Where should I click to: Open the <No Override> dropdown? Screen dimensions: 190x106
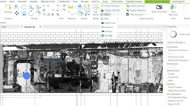(136, 14)
